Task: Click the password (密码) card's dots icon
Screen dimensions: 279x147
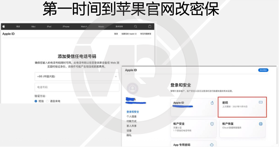Action: click(x=261, y=102)
